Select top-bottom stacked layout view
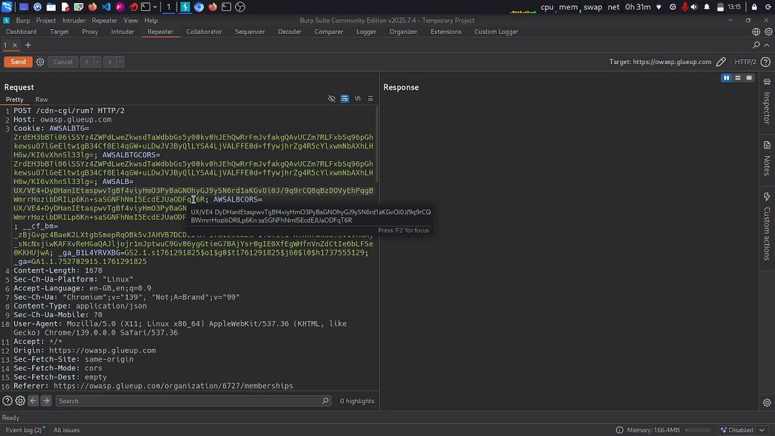Viewport: 775px width, 436px height. coord(738,78)
